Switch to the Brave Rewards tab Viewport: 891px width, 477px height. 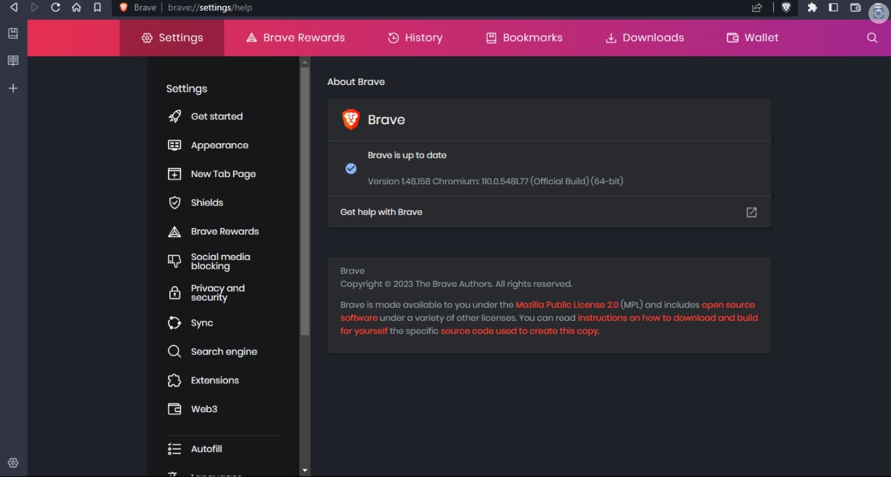click(x=296, y=37)
